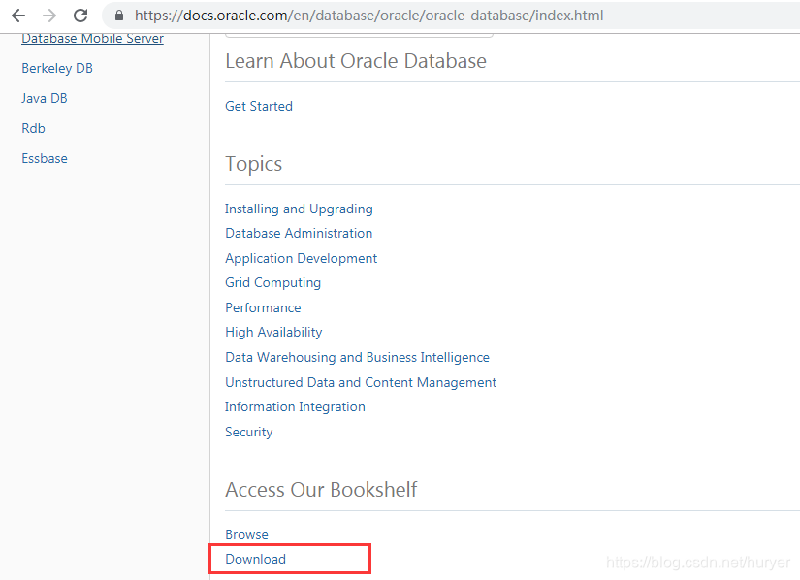800x580 pixels.
Task: Open the Database Mobile Server sidebar link
Action: coord(92,39)
